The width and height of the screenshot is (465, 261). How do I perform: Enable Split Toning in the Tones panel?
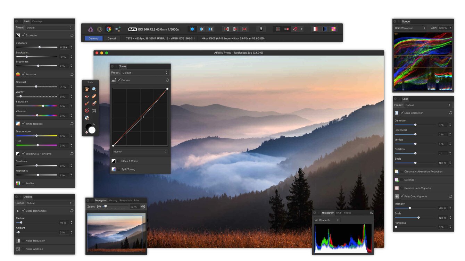coord(118,169)
